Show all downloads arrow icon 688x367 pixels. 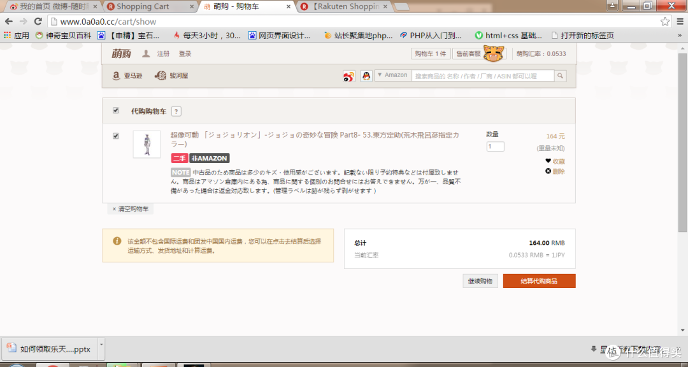pyautogui.click(x=594, y=349)
